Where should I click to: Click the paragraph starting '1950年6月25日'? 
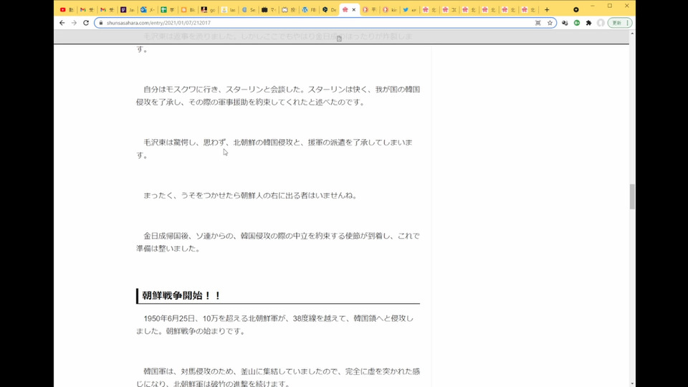point(274,325)
